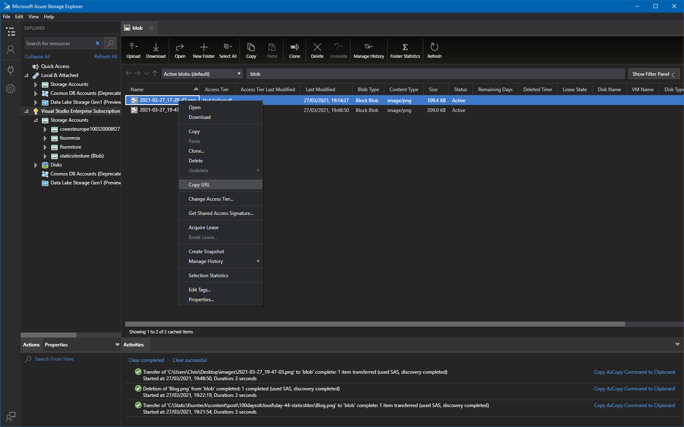Open the Active blobs (default) dropdown
Viewport: 684px width, 427px height.
(203, 74)
